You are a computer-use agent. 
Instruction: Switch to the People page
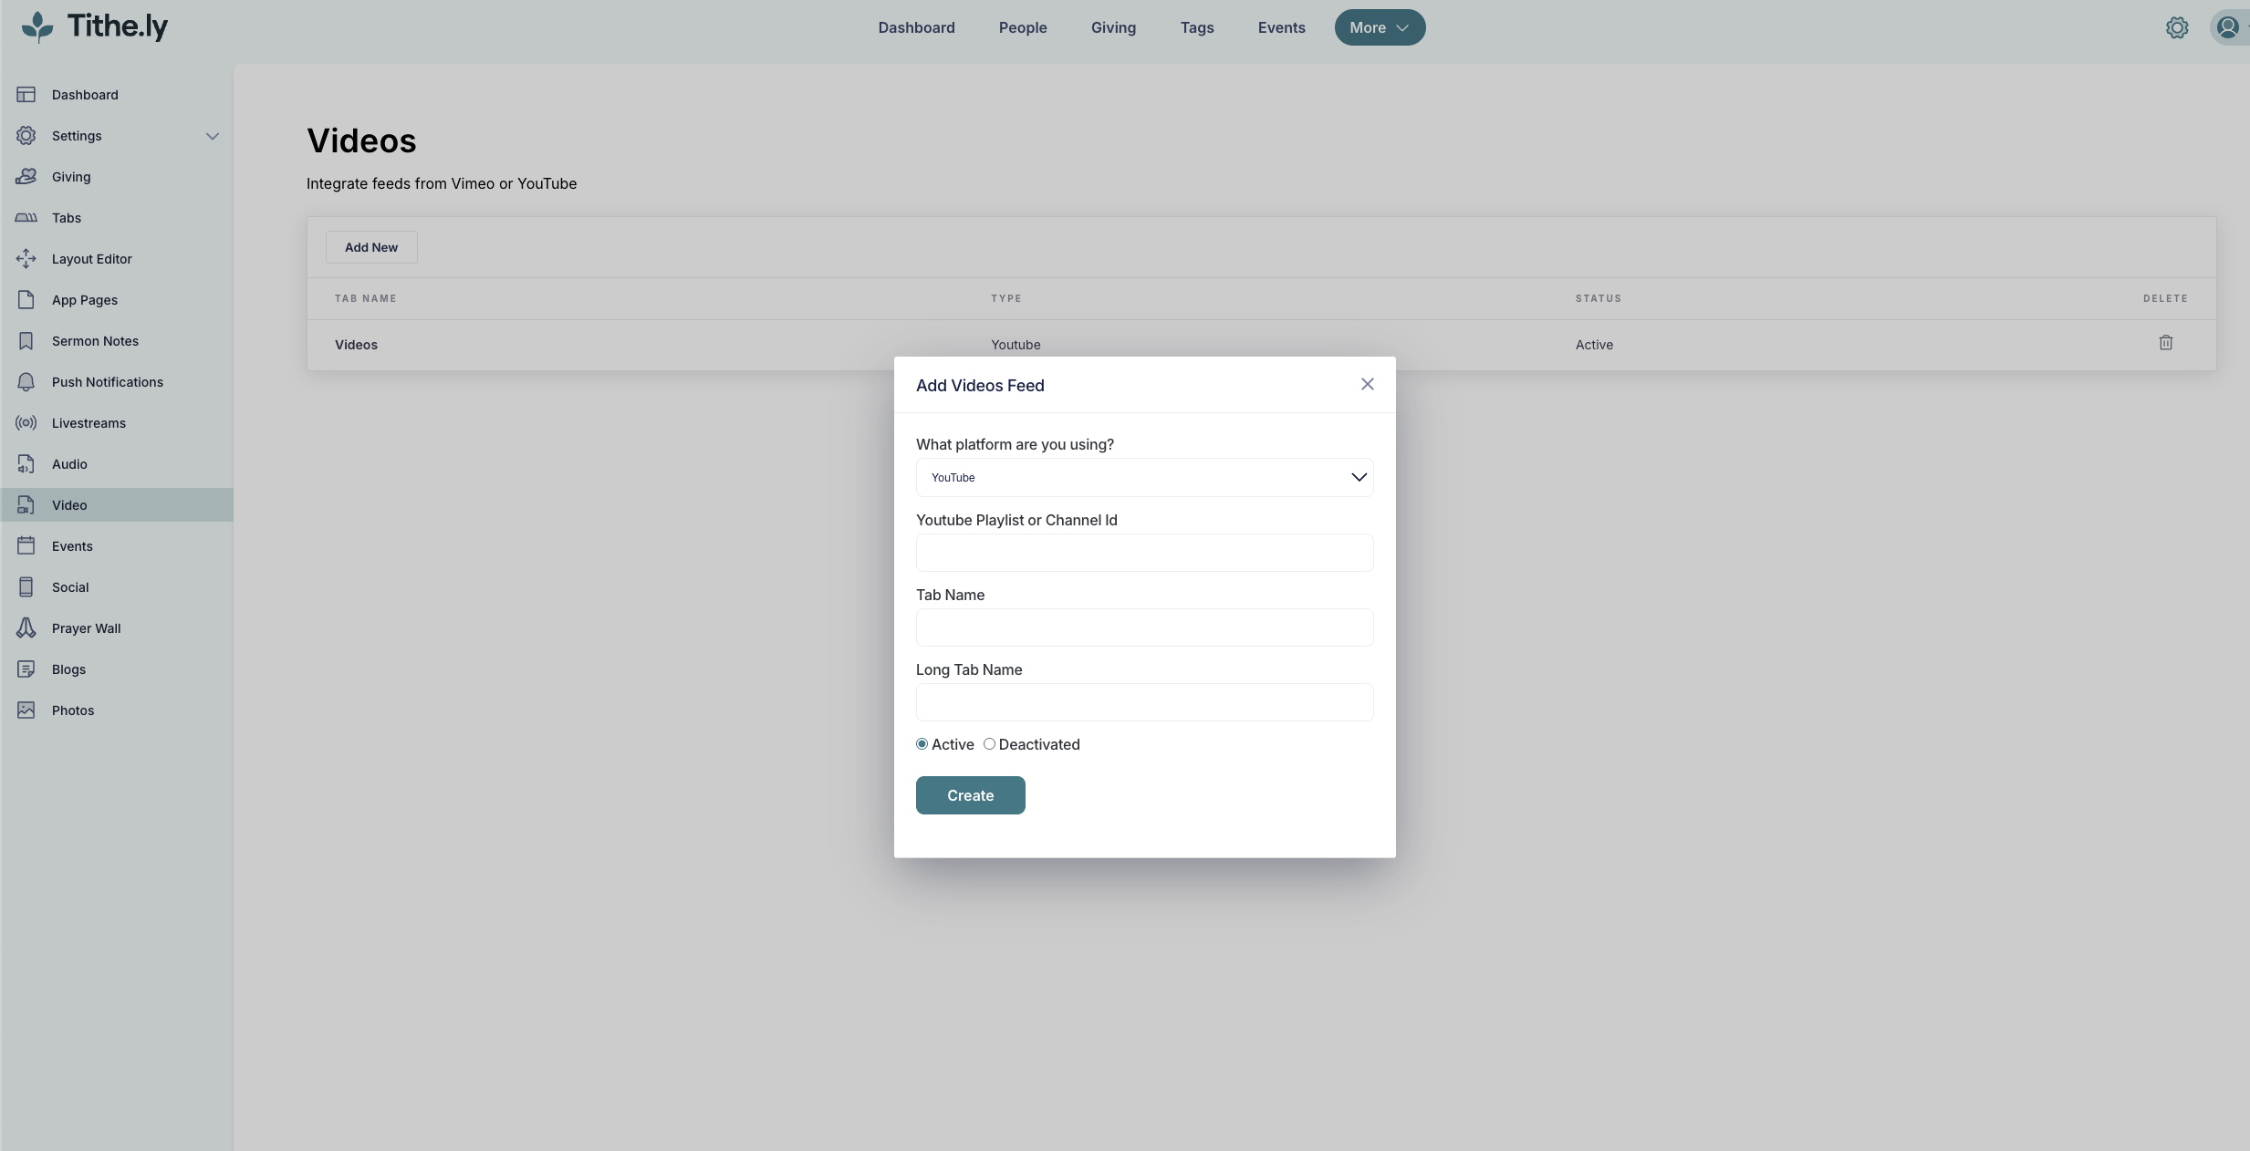[1022, 27]
